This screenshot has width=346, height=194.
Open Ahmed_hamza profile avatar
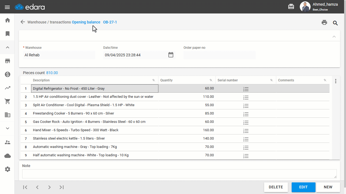tap(305, 7)
